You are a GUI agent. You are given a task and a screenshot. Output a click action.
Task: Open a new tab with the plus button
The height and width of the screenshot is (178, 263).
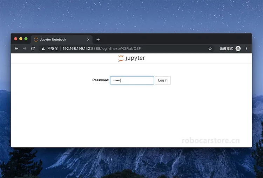pyautogui.click(x=98, y=39)
